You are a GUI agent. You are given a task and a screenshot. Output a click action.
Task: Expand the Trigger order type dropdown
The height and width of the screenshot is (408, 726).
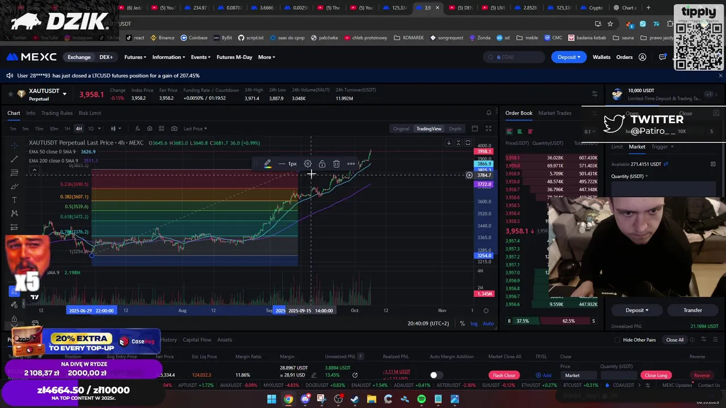662,147
